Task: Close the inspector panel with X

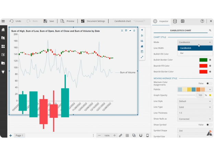Action: pos(211,21)
